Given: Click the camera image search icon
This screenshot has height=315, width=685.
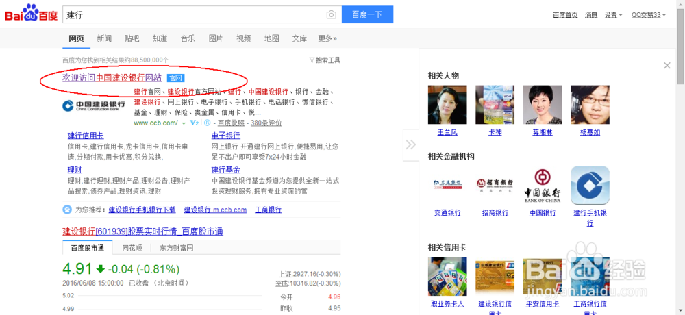Looking at the screenshot, I should tap(332, 15).
